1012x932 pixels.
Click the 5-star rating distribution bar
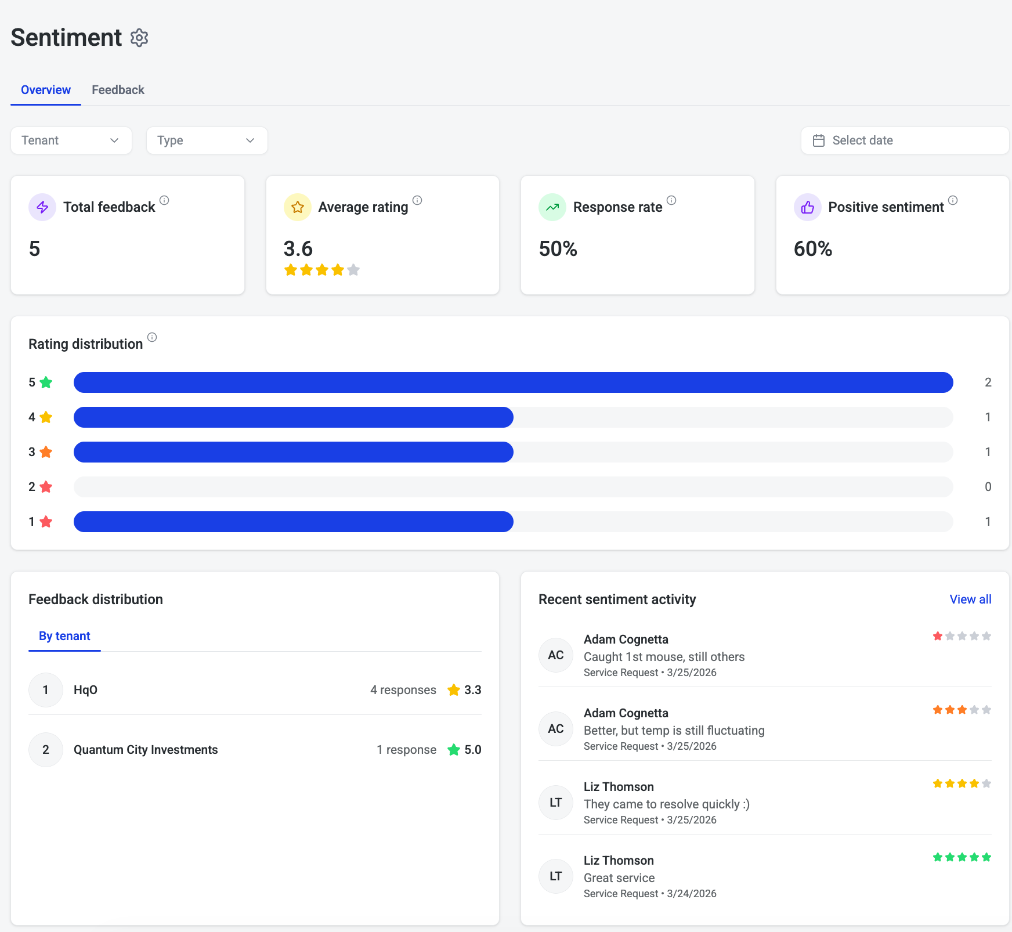click(514, 382)
